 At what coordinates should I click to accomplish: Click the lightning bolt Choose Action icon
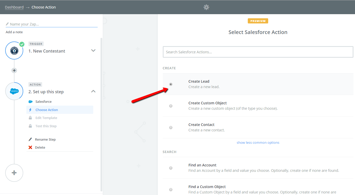30,110
